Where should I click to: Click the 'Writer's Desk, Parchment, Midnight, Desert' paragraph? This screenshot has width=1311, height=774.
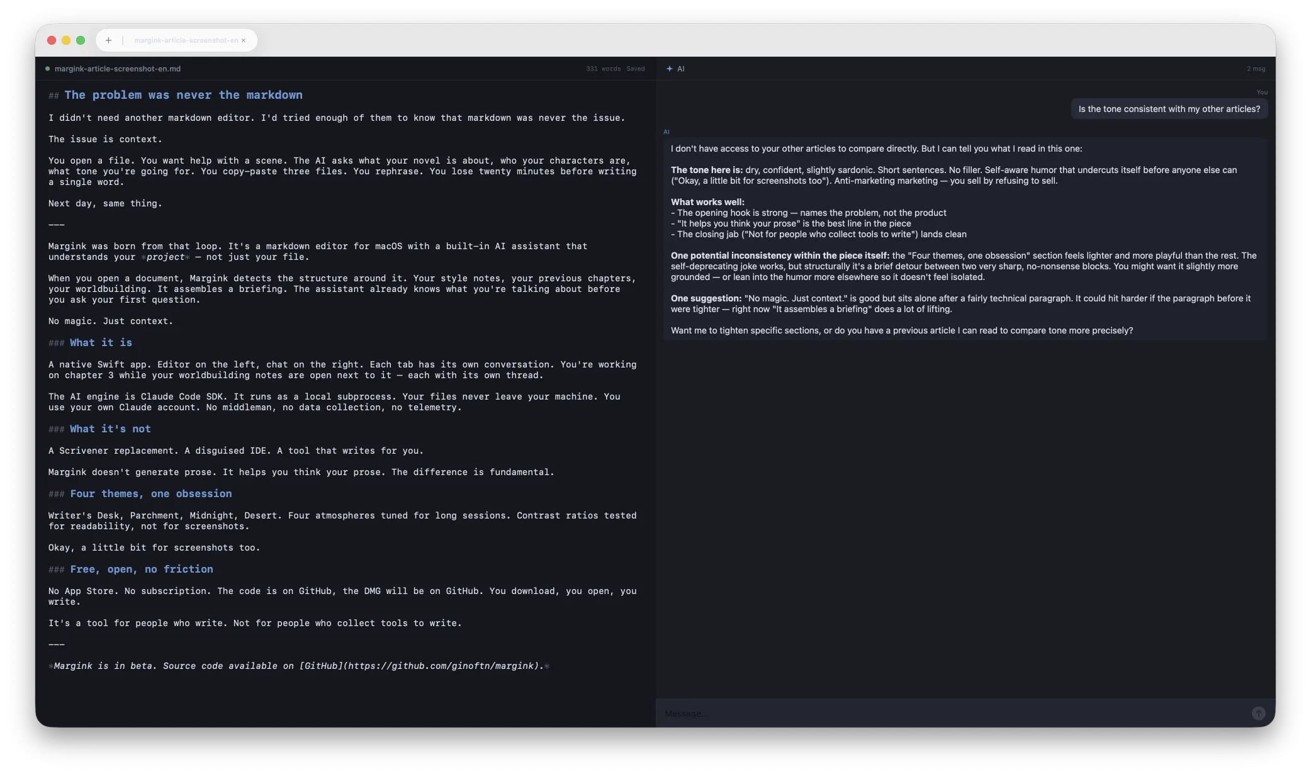pyautogui.click(x=342, y=521)
